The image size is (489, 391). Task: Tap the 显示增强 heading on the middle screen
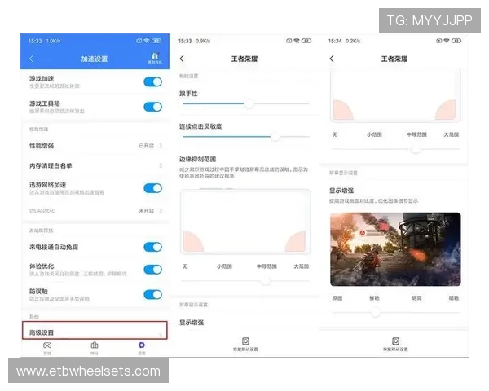(192, 323)
